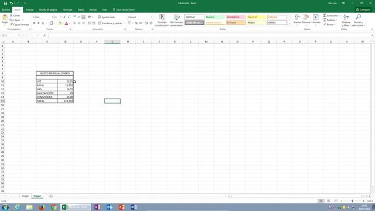The image size is (375, 211).
Task: Toggle italic (K) formatting
Action: [x=39, y=23]
